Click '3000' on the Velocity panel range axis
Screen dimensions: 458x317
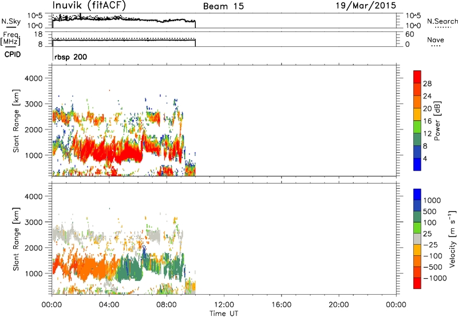[x=33, y=222]
